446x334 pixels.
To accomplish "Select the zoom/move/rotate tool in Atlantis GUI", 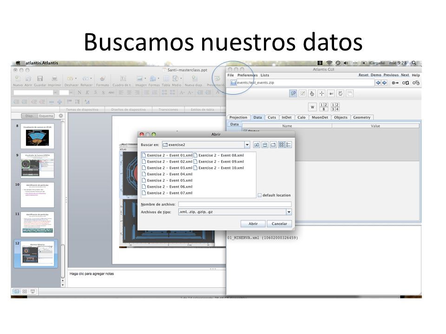I will [293, 93].
